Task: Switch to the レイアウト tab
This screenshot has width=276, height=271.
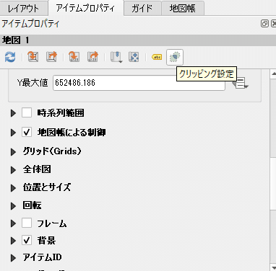Action: click(x=23, y=9)
